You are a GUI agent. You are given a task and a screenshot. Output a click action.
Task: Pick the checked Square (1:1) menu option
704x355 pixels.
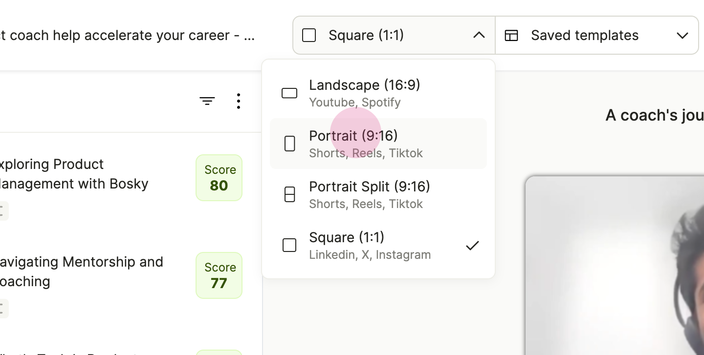tap(378, 245)
